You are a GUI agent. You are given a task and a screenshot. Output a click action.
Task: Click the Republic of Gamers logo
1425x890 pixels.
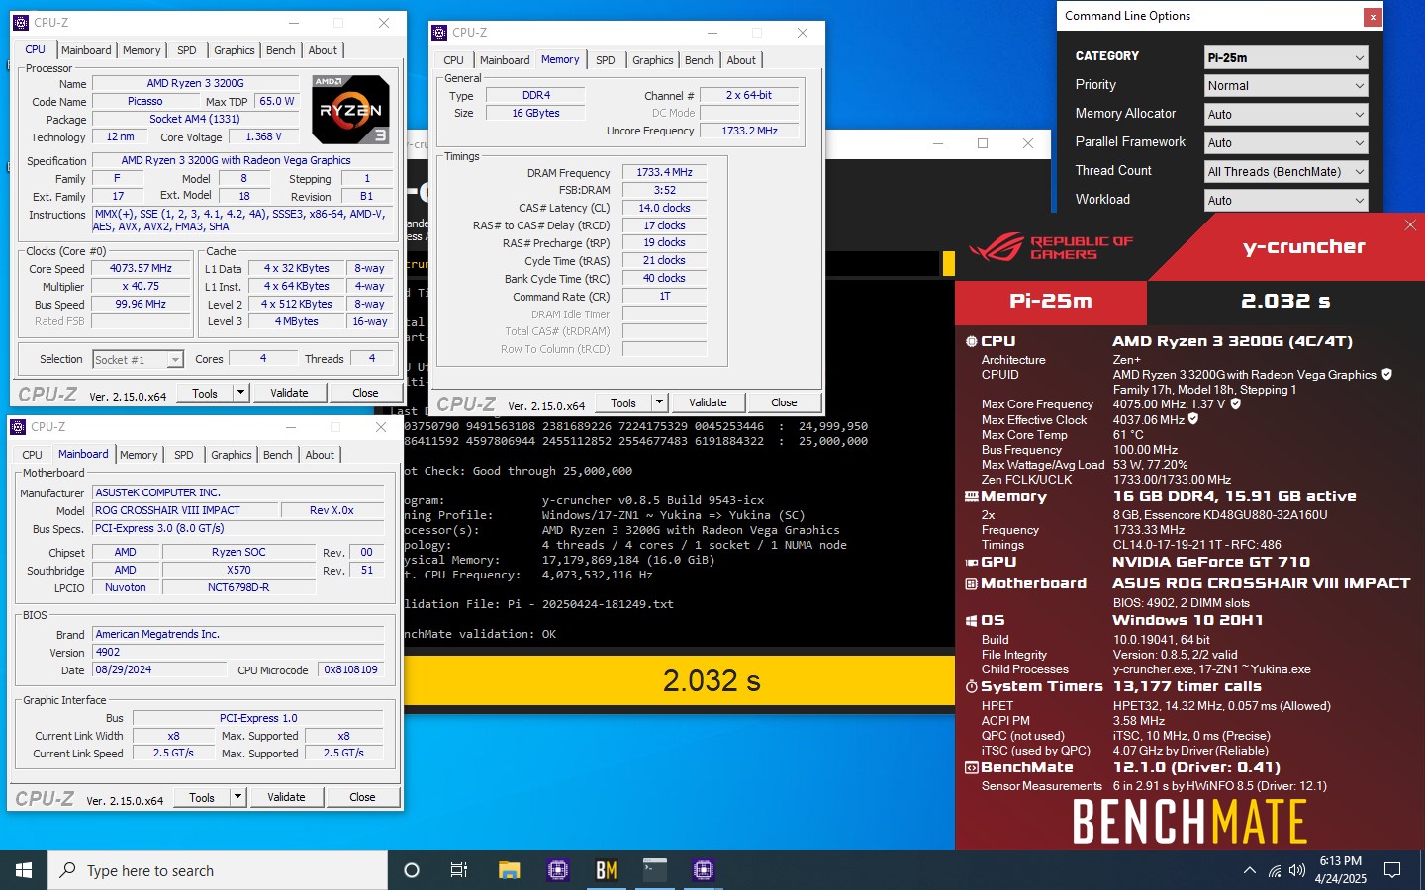point(1051,247)
